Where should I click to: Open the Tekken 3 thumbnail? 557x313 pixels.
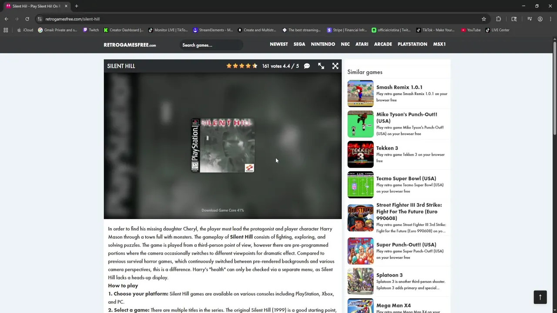[x=360, y=154]
